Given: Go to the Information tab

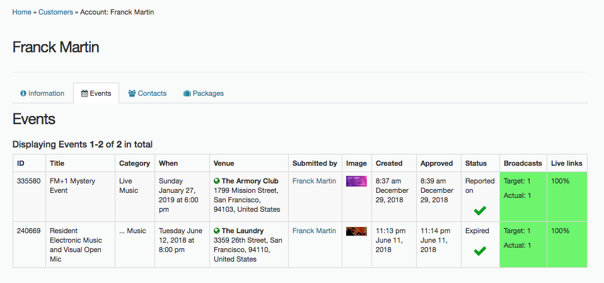Looking at the screenshot, I should [42, 93].
